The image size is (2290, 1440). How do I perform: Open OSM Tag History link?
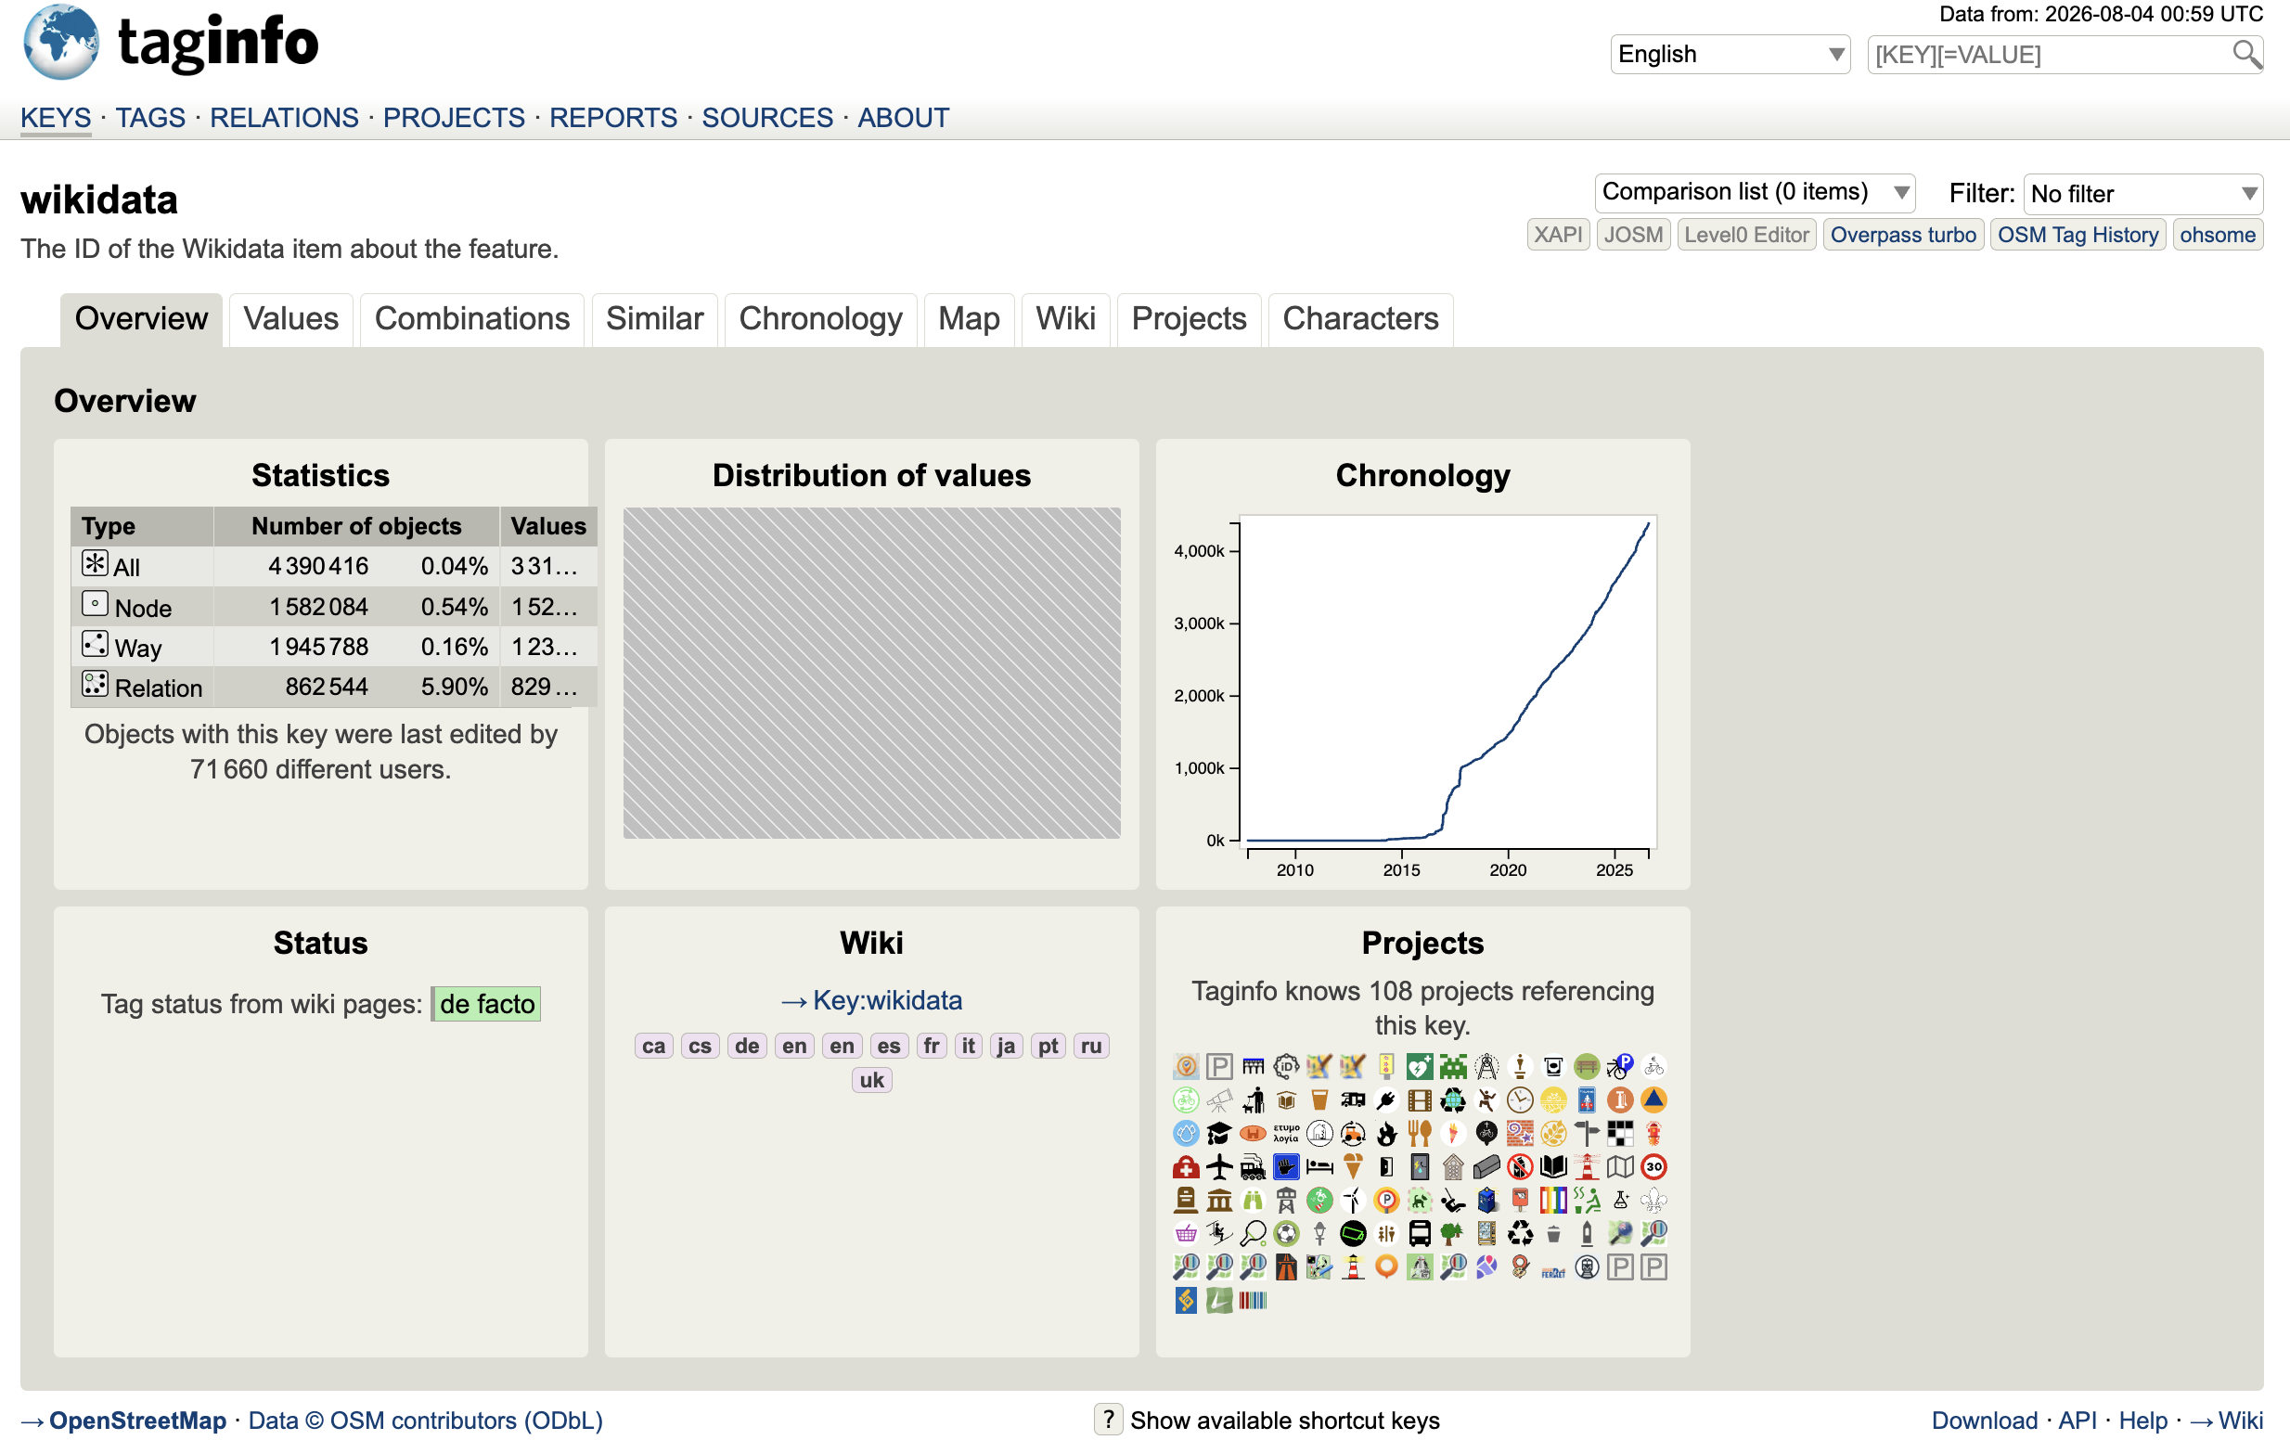(2078, 235)
